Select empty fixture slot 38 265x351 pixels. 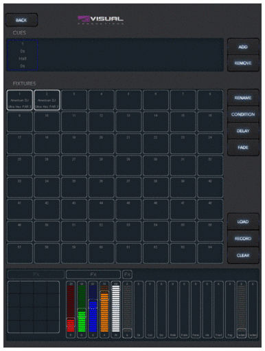click(x=156, y=187)
